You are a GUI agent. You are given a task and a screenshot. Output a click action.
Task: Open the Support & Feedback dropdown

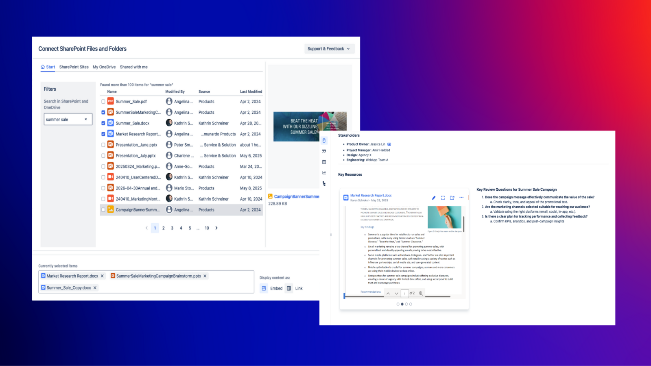[x=329, y=49]
